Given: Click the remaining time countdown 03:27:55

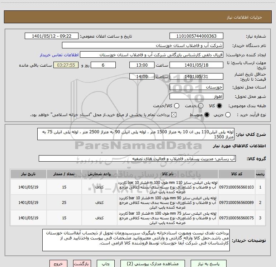Looking at the screenshot, I should pyautogui.click(x=66, y=65).
